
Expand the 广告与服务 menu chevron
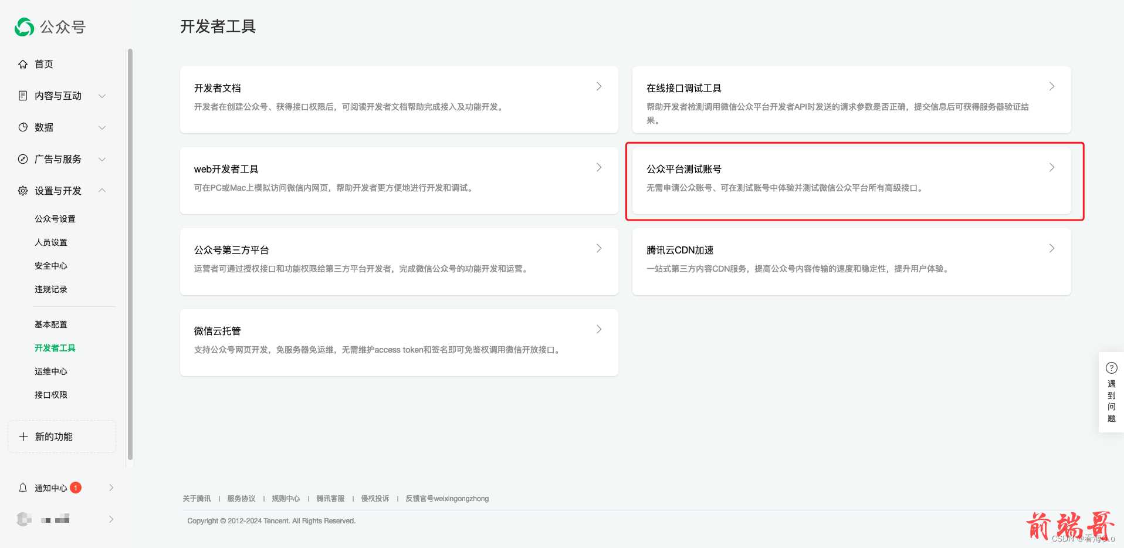(x=102, y=159)
